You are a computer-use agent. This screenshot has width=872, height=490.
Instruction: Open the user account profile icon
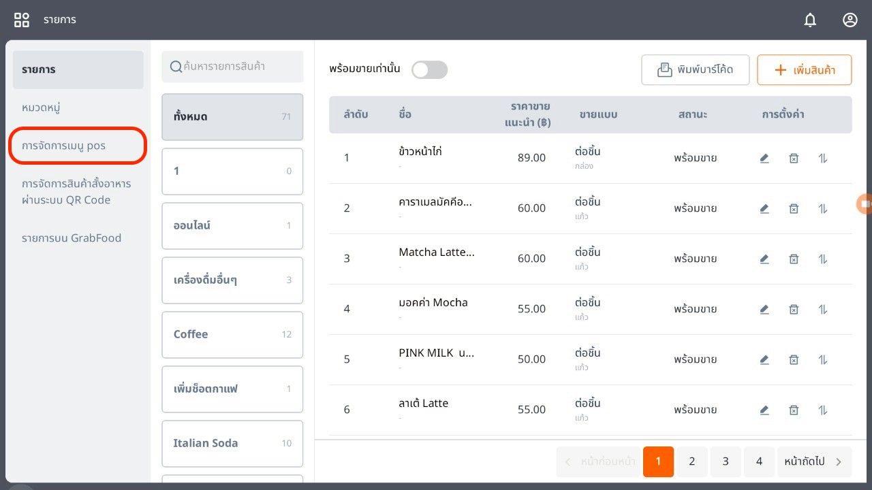tap(850, 20)
